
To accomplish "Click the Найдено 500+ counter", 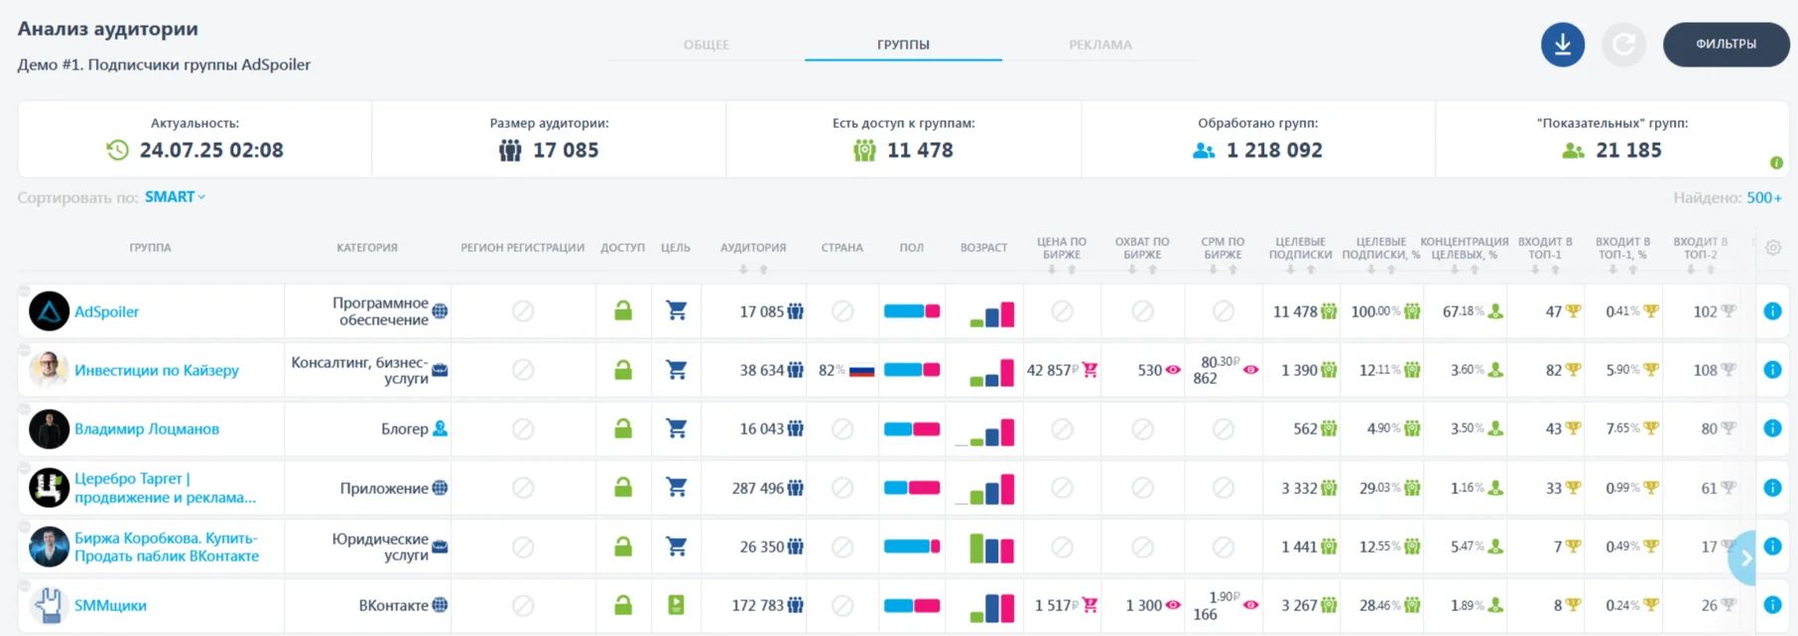I will 1728,197.
